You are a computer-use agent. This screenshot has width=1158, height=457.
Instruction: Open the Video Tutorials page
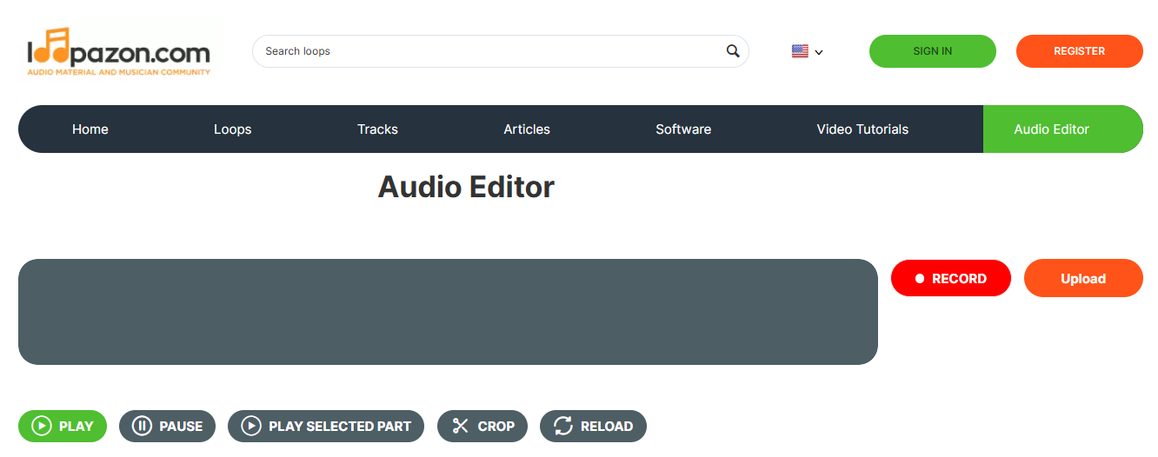(x=862, y=129)
